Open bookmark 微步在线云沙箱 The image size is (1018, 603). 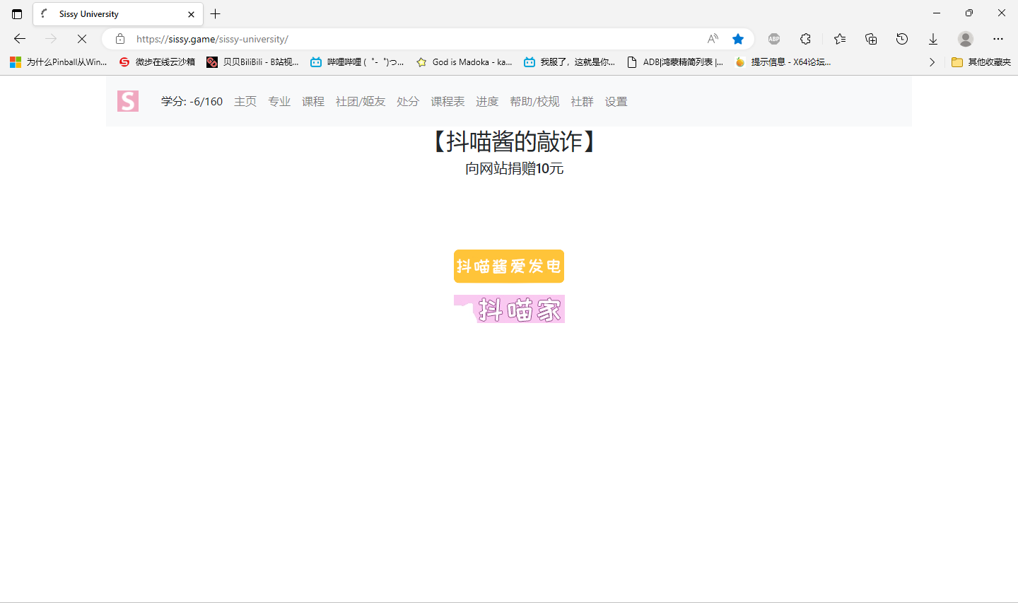click(157, 62)
